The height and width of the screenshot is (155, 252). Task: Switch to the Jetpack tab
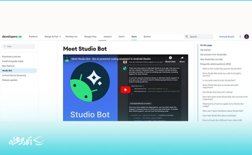click(x=107, y=37)
